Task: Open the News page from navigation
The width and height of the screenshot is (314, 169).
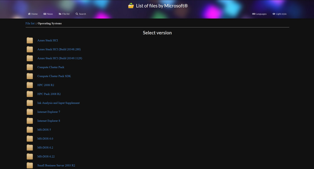Action: pos(48,14)
